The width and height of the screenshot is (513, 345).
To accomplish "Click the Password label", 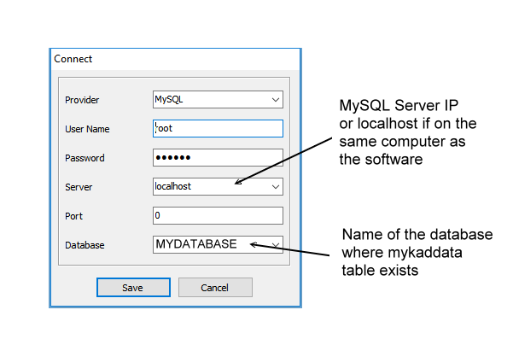I will pos(85,159).
